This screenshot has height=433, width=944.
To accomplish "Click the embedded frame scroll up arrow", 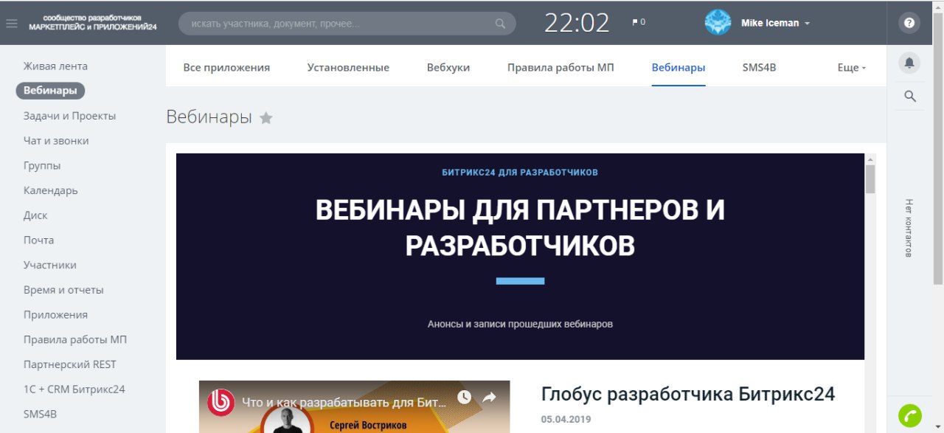I will [x=870, y=159].
